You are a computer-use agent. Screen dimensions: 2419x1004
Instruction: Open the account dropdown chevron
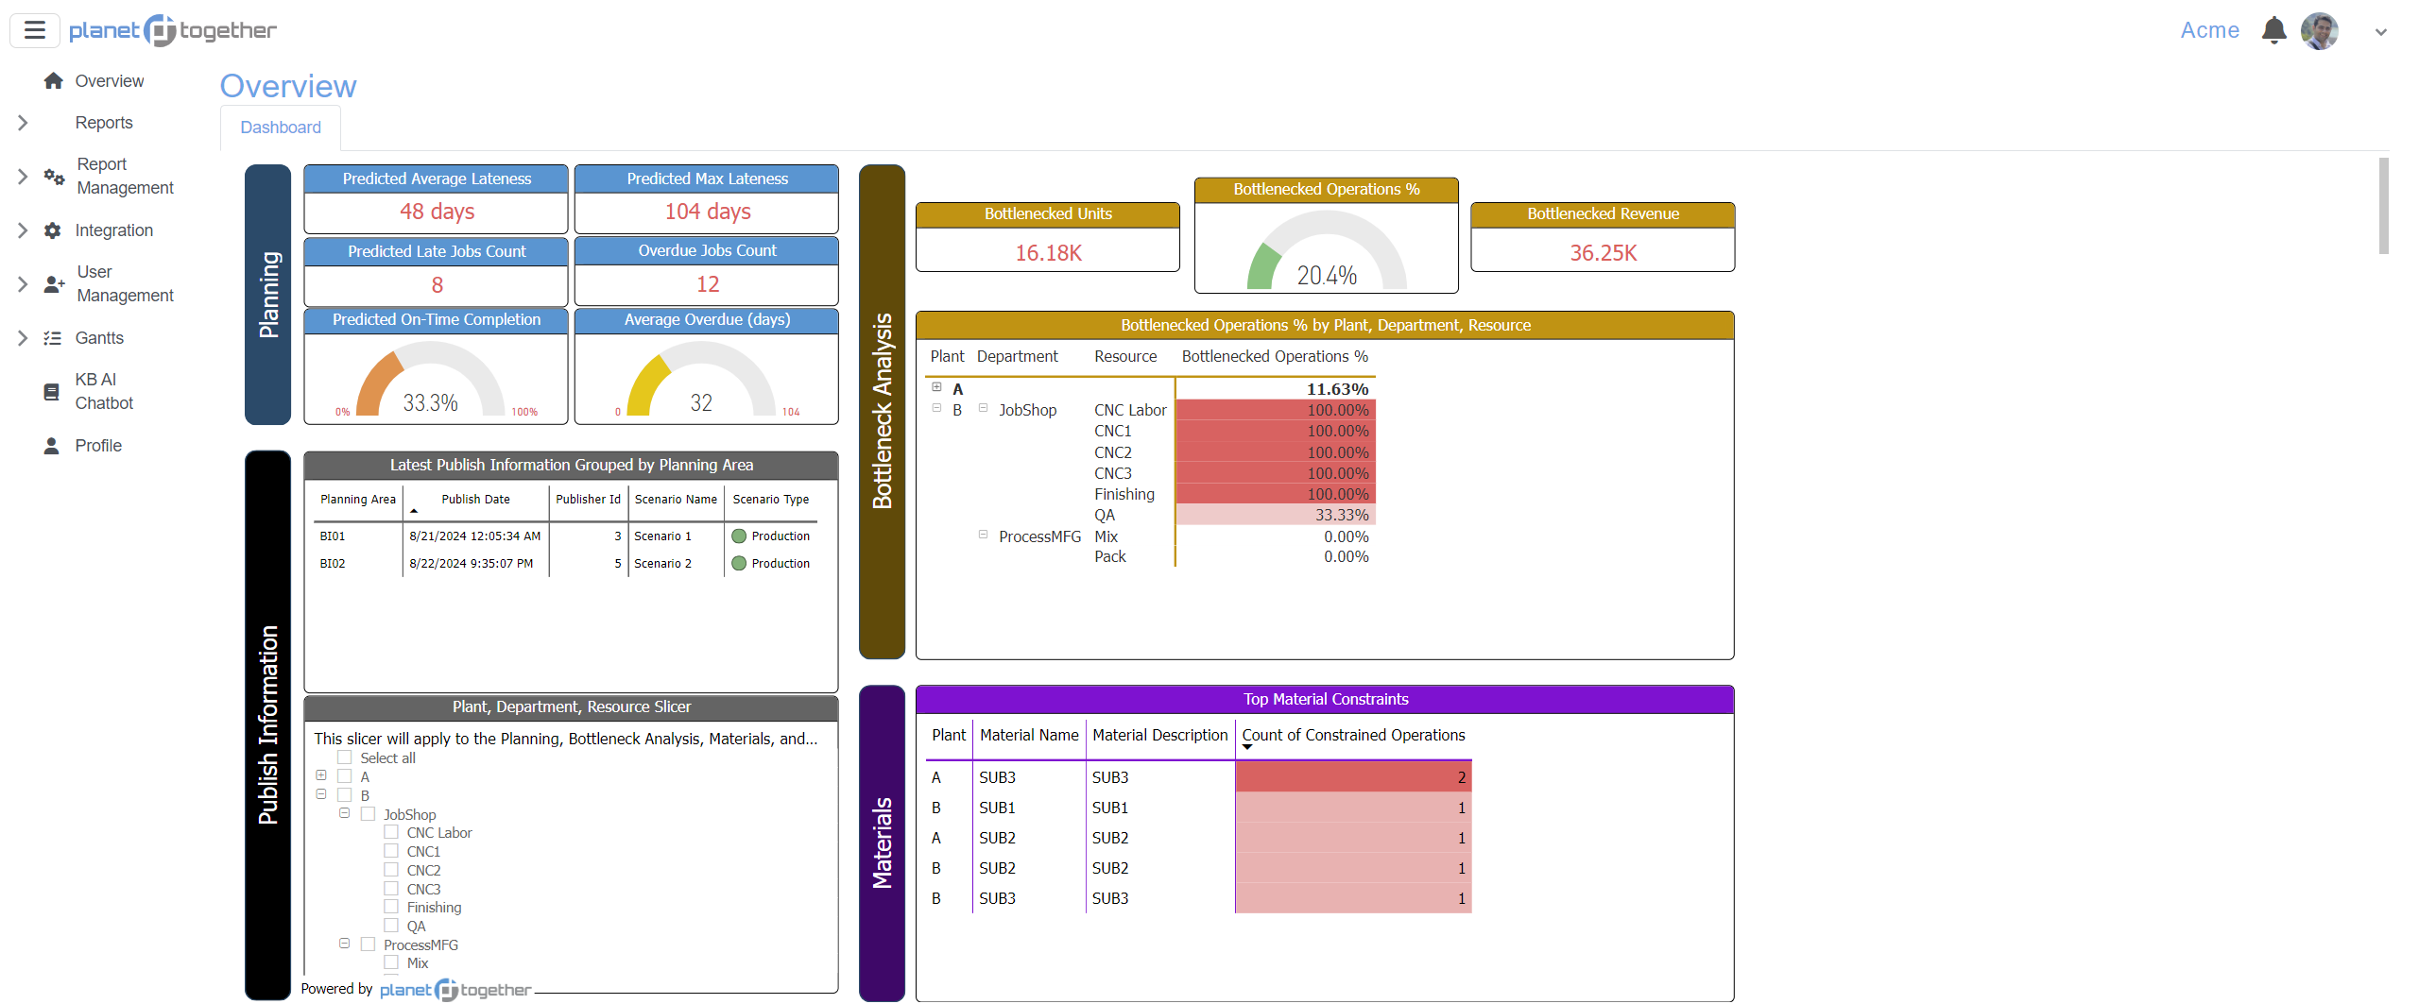coord(2380,31)
